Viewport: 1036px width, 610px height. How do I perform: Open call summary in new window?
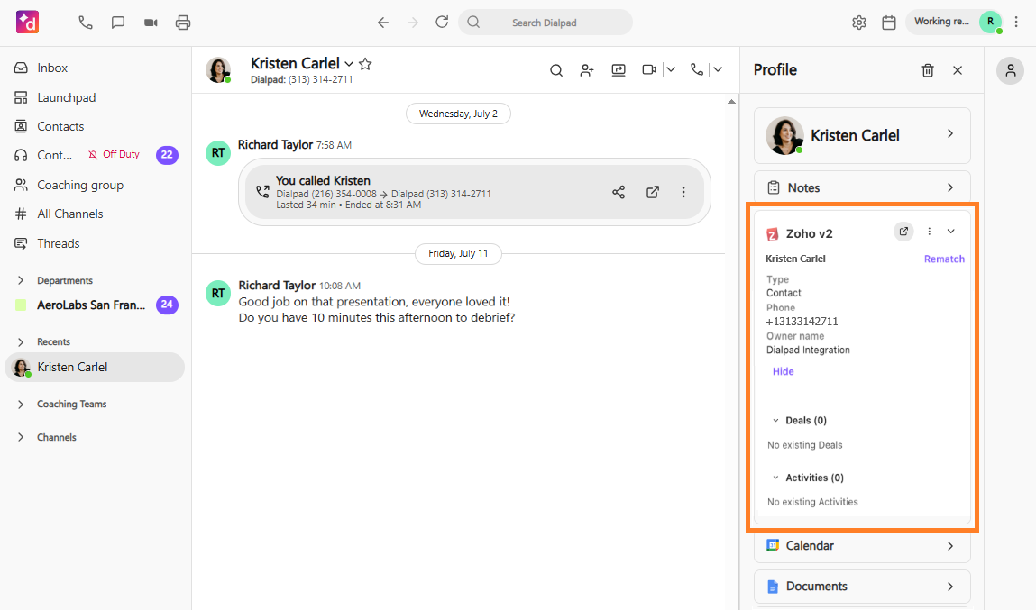tap(653, 192)
